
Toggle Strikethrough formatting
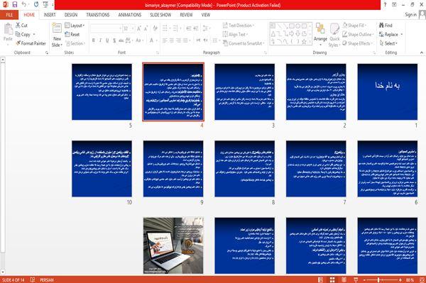pos(121,40)
